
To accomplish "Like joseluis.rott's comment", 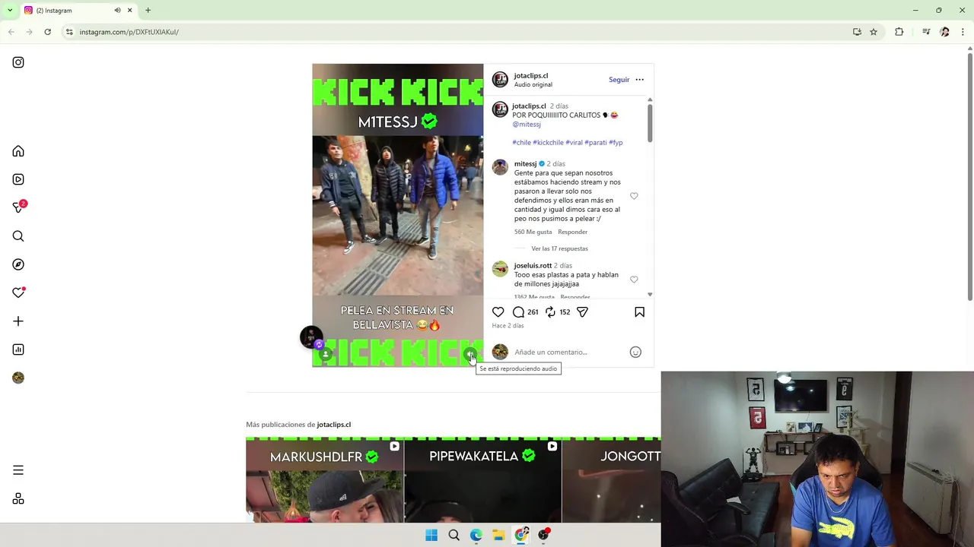I will (x=634, y=280).
